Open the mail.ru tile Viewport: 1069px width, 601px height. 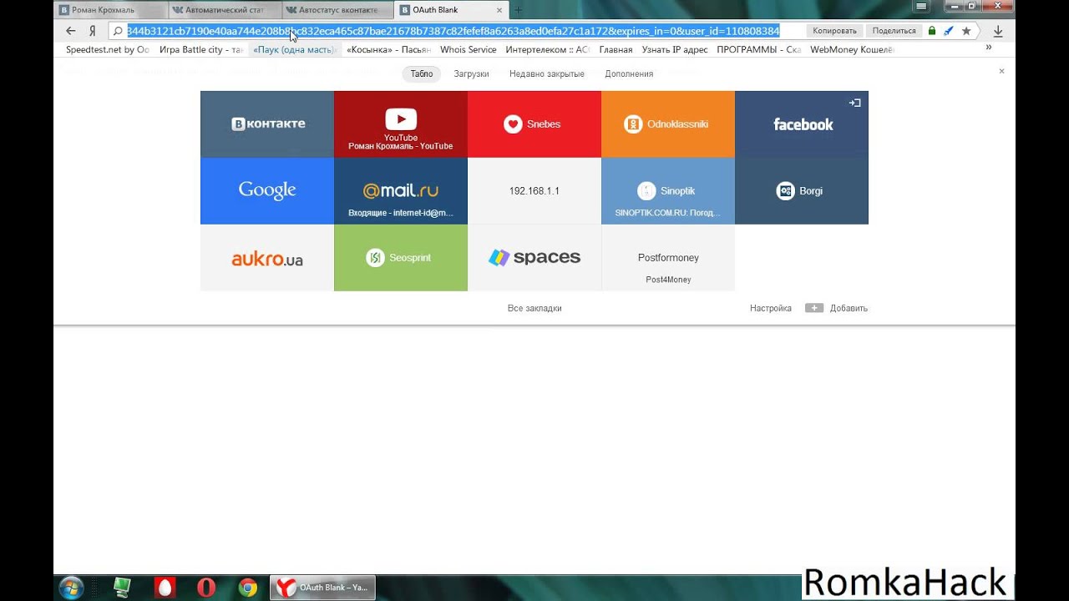pos(401,191)
